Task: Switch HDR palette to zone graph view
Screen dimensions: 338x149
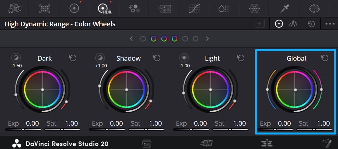Action: 293,24
